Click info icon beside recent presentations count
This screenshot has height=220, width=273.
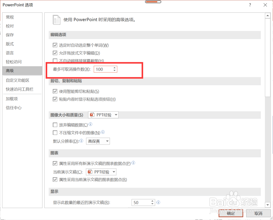[x=158, y=203]
